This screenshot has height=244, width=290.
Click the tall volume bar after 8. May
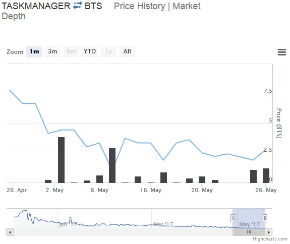click(112, 165)
